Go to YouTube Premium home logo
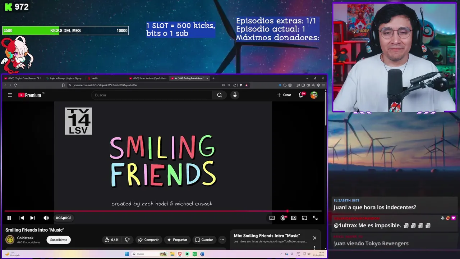 point(31,95)
